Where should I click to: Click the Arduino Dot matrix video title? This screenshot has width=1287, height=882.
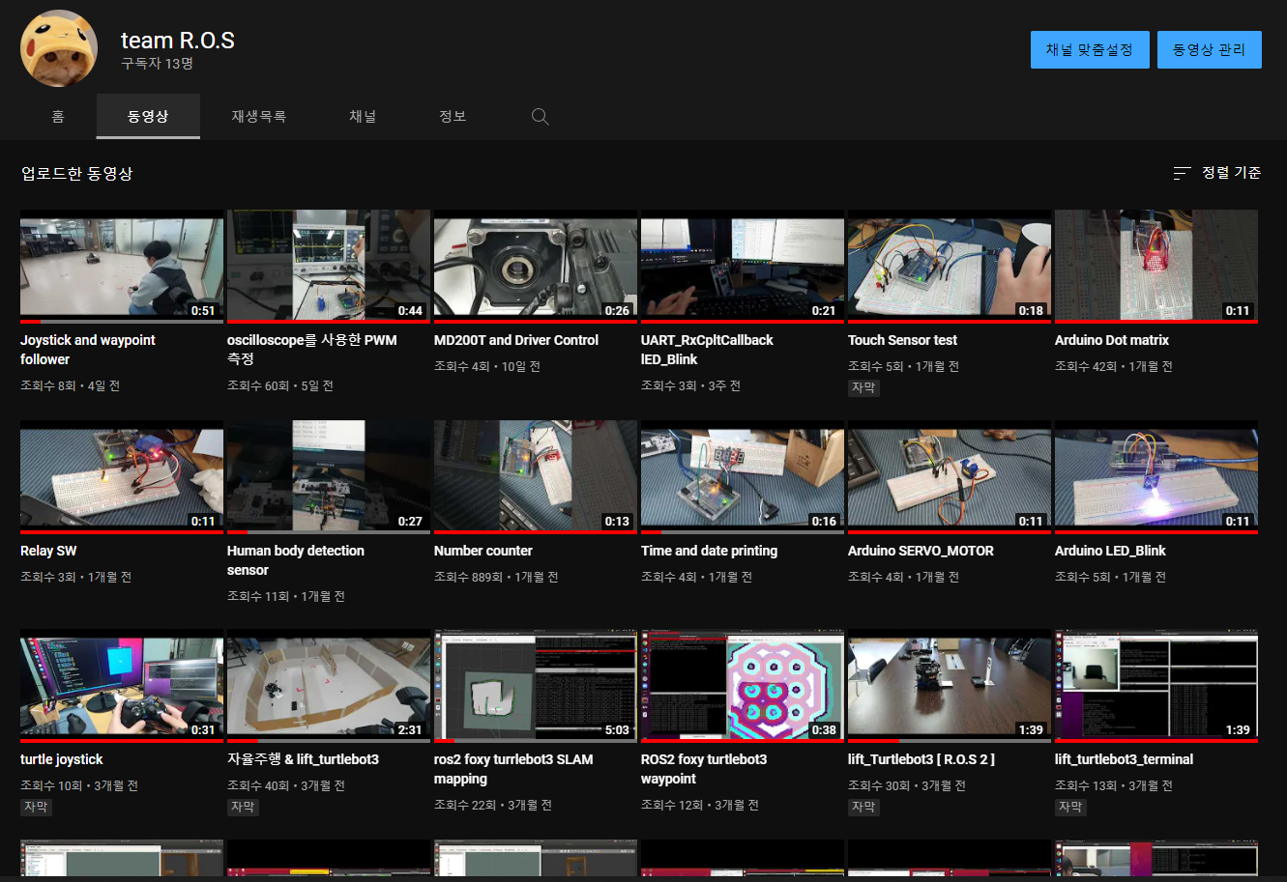point(1111,340)
